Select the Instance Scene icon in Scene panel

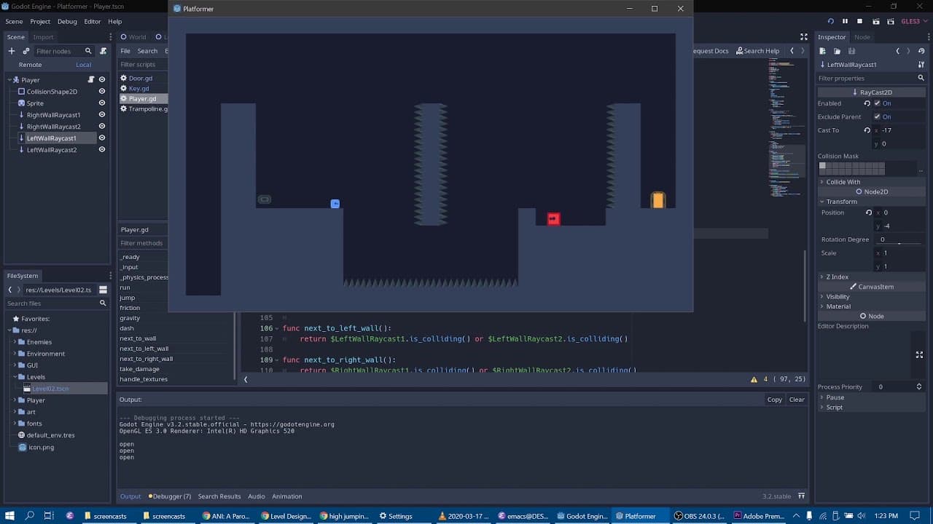point(26,50)
